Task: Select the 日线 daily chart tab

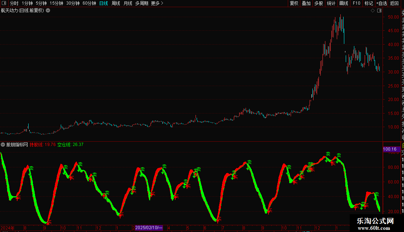Action: 104,3
